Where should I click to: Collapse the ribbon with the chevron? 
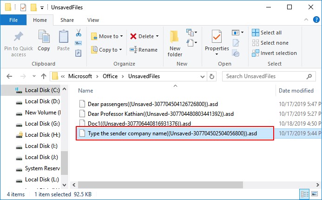[306, 20]
